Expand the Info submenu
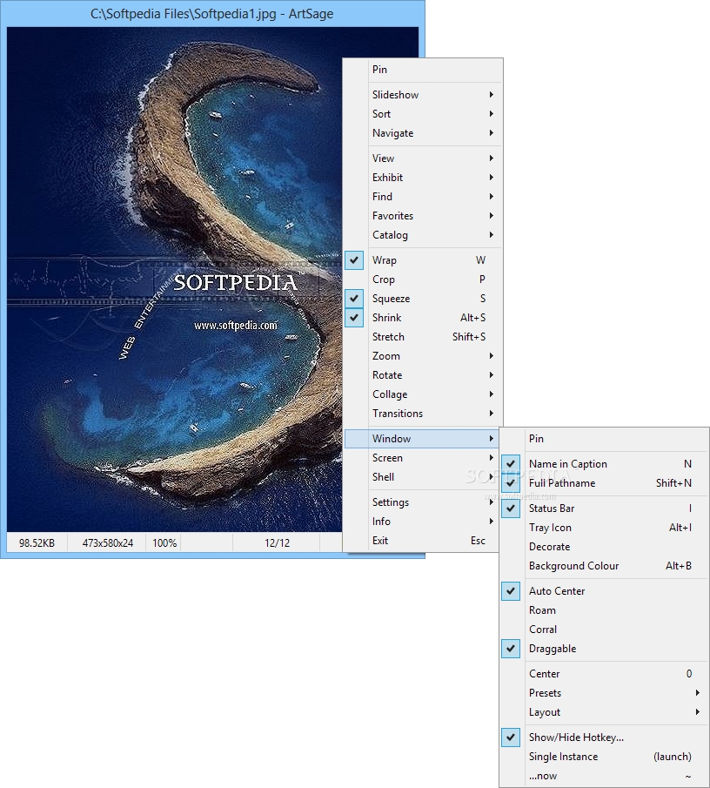Screen dimensions: 710x788 coord(423,522)
